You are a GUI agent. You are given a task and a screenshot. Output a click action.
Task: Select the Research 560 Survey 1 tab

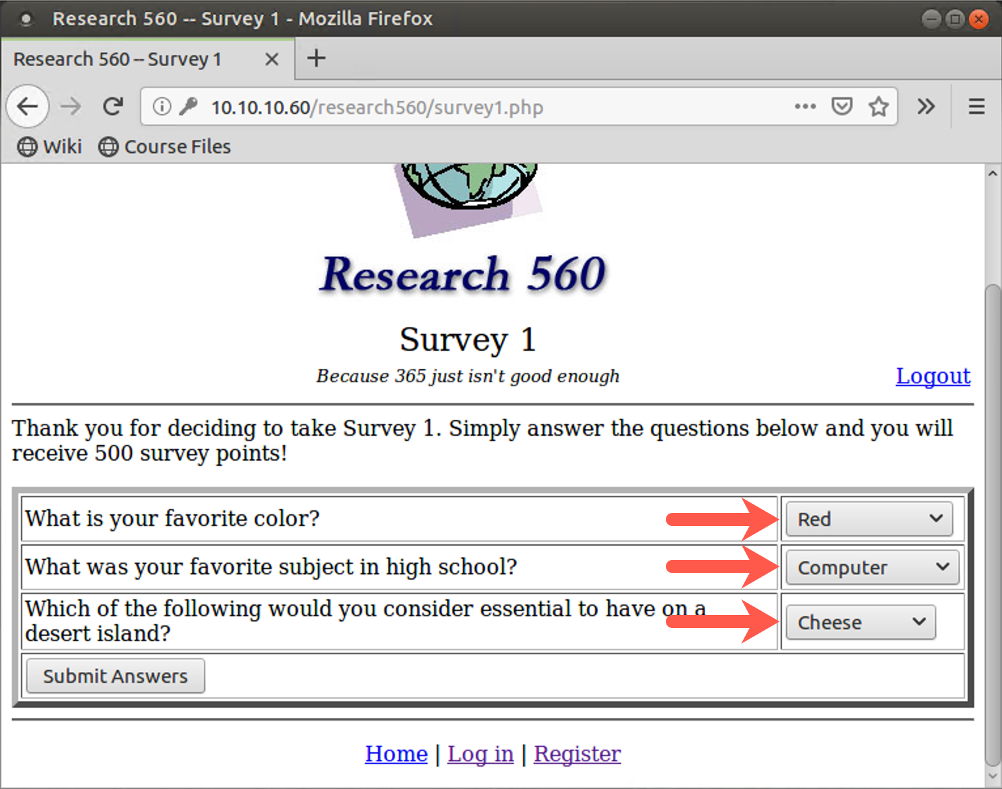pos(118,58)
